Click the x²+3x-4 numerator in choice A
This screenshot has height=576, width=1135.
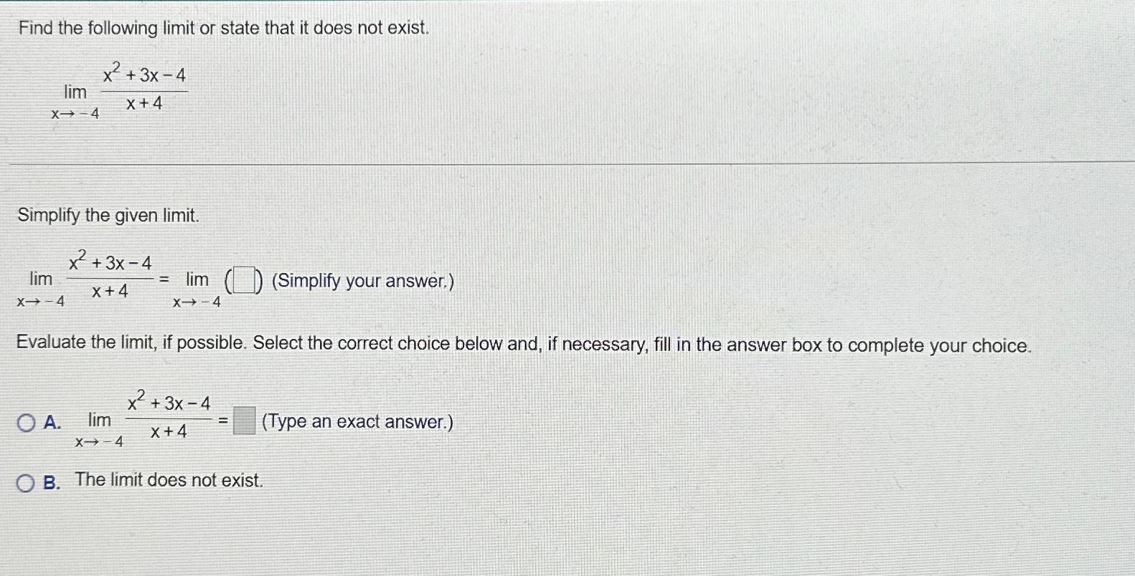pos(168,401)
